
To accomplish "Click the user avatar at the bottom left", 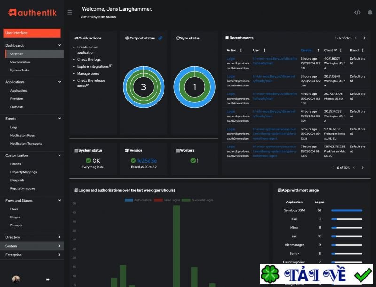I will (x=16, y=279).
